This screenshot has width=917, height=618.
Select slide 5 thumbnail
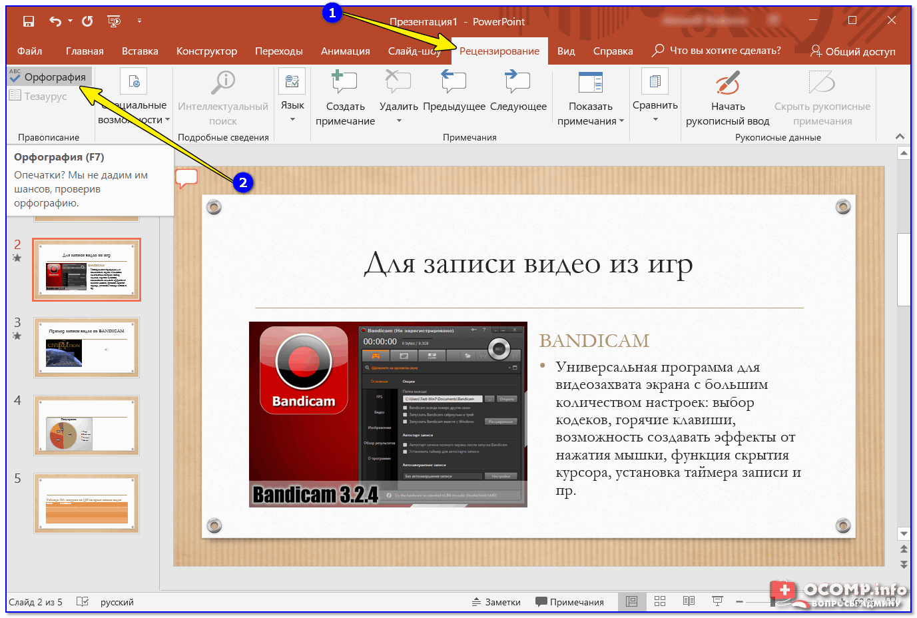click(x=87, y=503)
